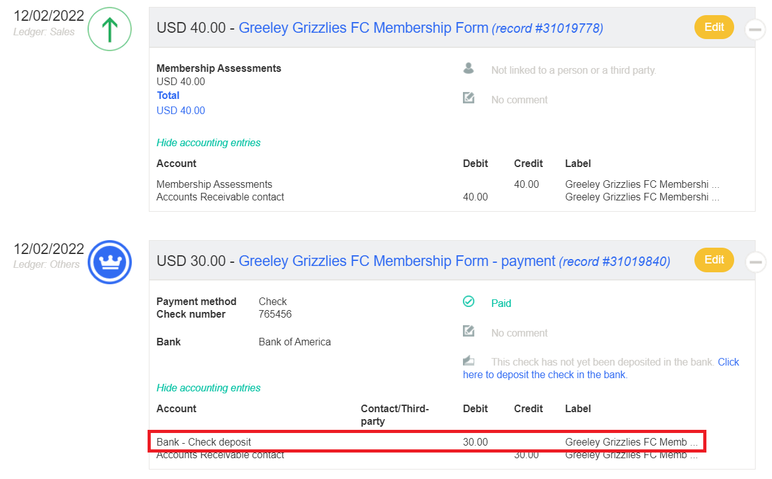Collapse the USD 30.00 payment entry with the minus icon
Viewport: 772px width, 479px height.
coord(755,262)
